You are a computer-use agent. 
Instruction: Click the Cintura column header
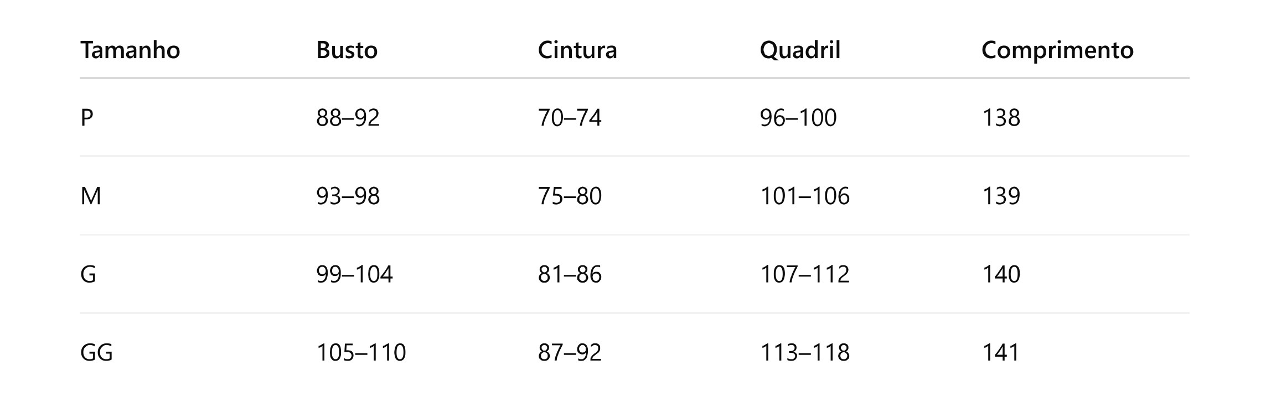(577, 50)
